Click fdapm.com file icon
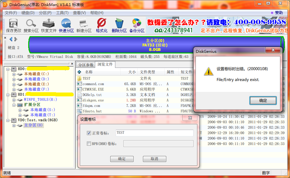The image size is (290, 178). click(x=79, y=106)
